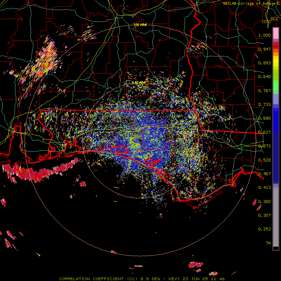Click the [CC] product label
Image resolution: width=281 pixels, height=281 pixels.
pyautogui.click(x=267, y=22)
